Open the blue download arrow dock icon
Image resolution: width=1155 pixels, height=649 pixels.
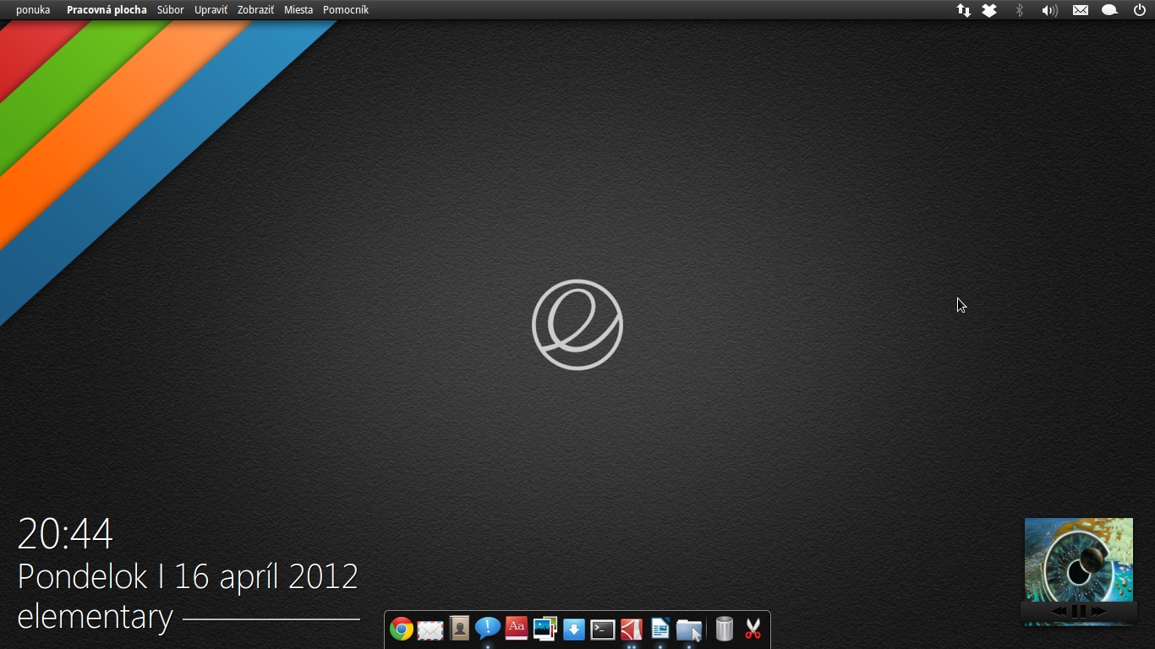(x=574, y=629)
